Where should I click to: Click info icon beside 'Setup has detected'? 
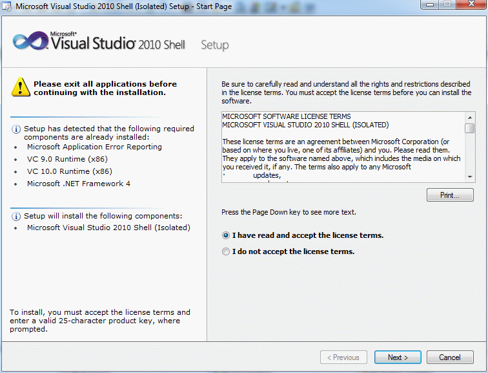(x=16, y=129)
